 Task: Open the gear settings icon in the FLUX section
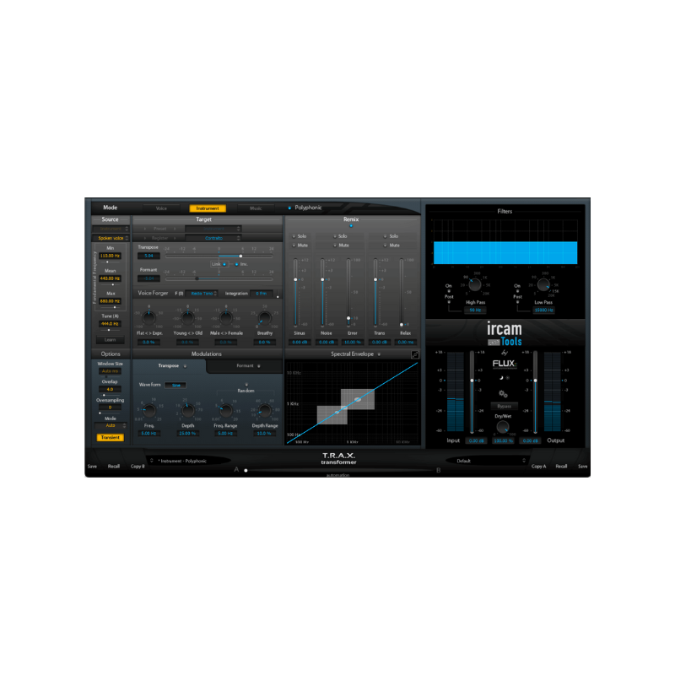501,393
